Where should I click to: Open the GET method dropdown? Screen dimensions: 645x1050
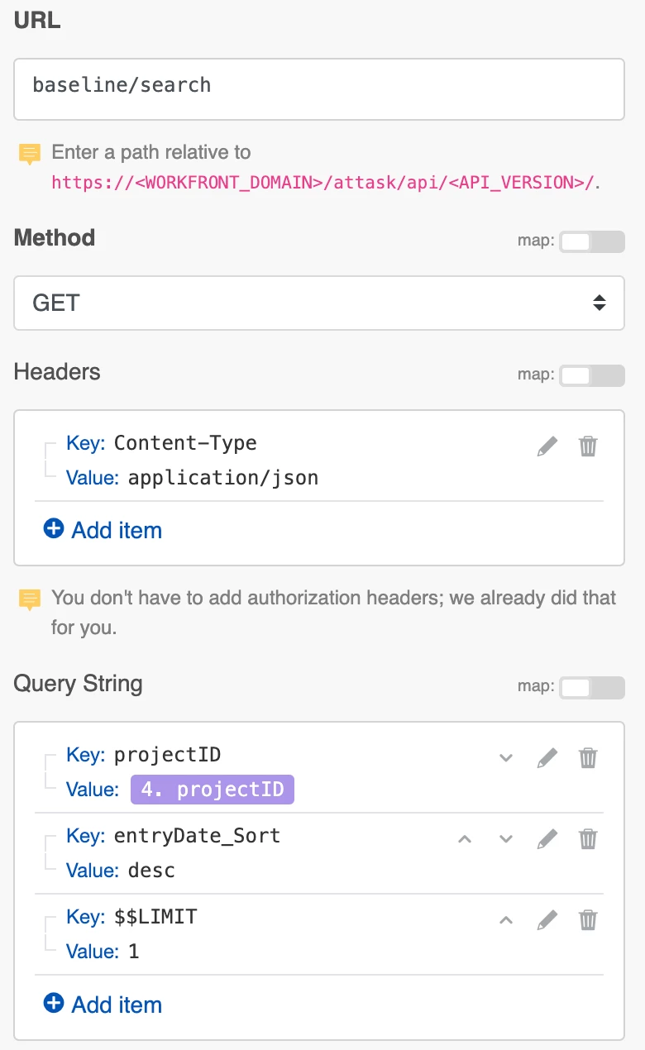319,303
